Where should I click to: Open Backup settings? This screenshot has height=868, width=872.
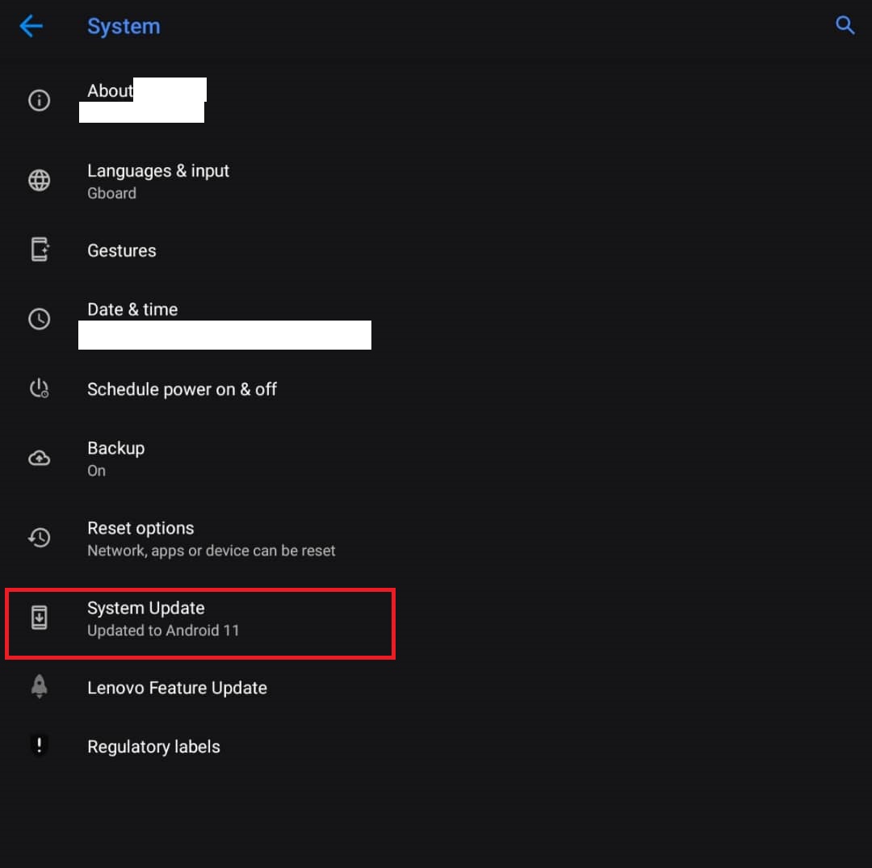116,458
